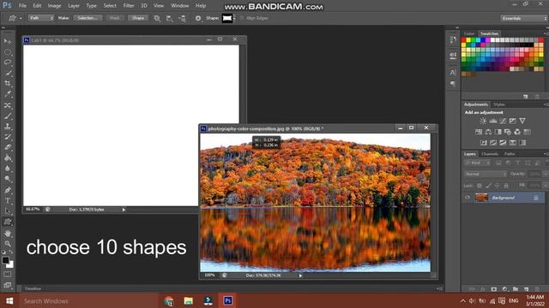Select the History Brush tool
The width and height of the screenshot is (549, 308).
click(8, 137)
